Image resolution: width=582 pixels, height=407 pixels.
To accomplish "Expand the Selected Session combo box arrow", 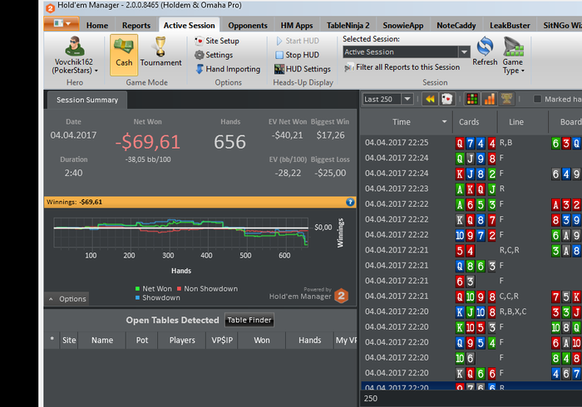I will point(464,51).
